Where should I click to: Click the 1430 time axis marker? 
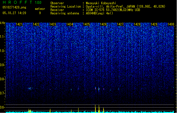[x=171, y=24]
